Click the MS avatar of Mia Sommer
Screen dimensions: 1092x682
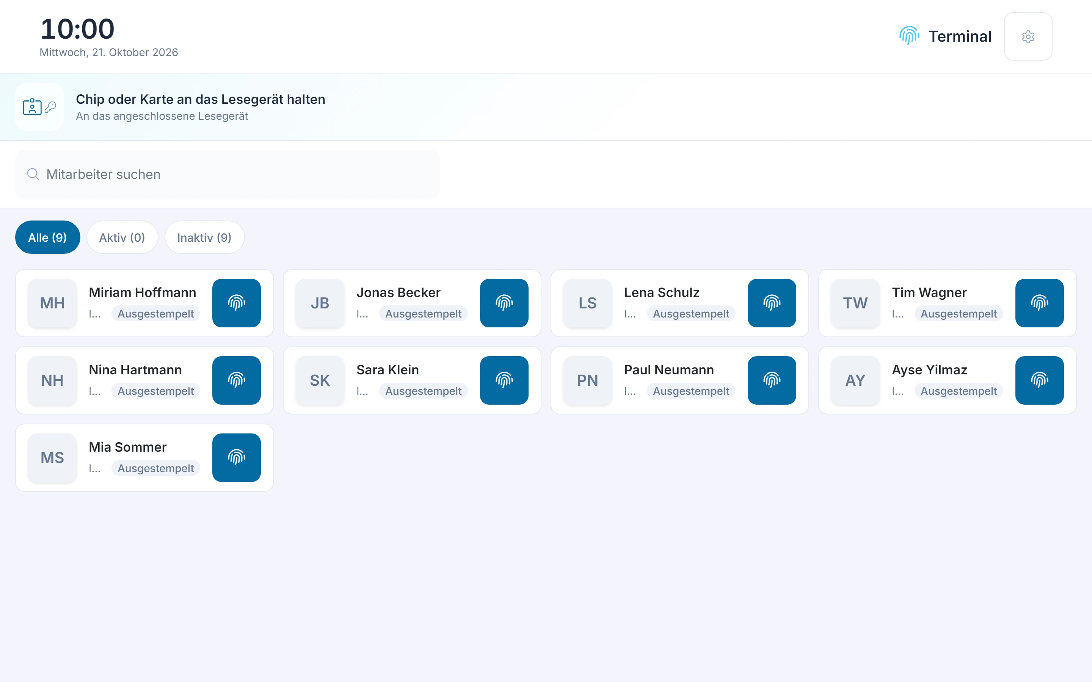point(52,458)
